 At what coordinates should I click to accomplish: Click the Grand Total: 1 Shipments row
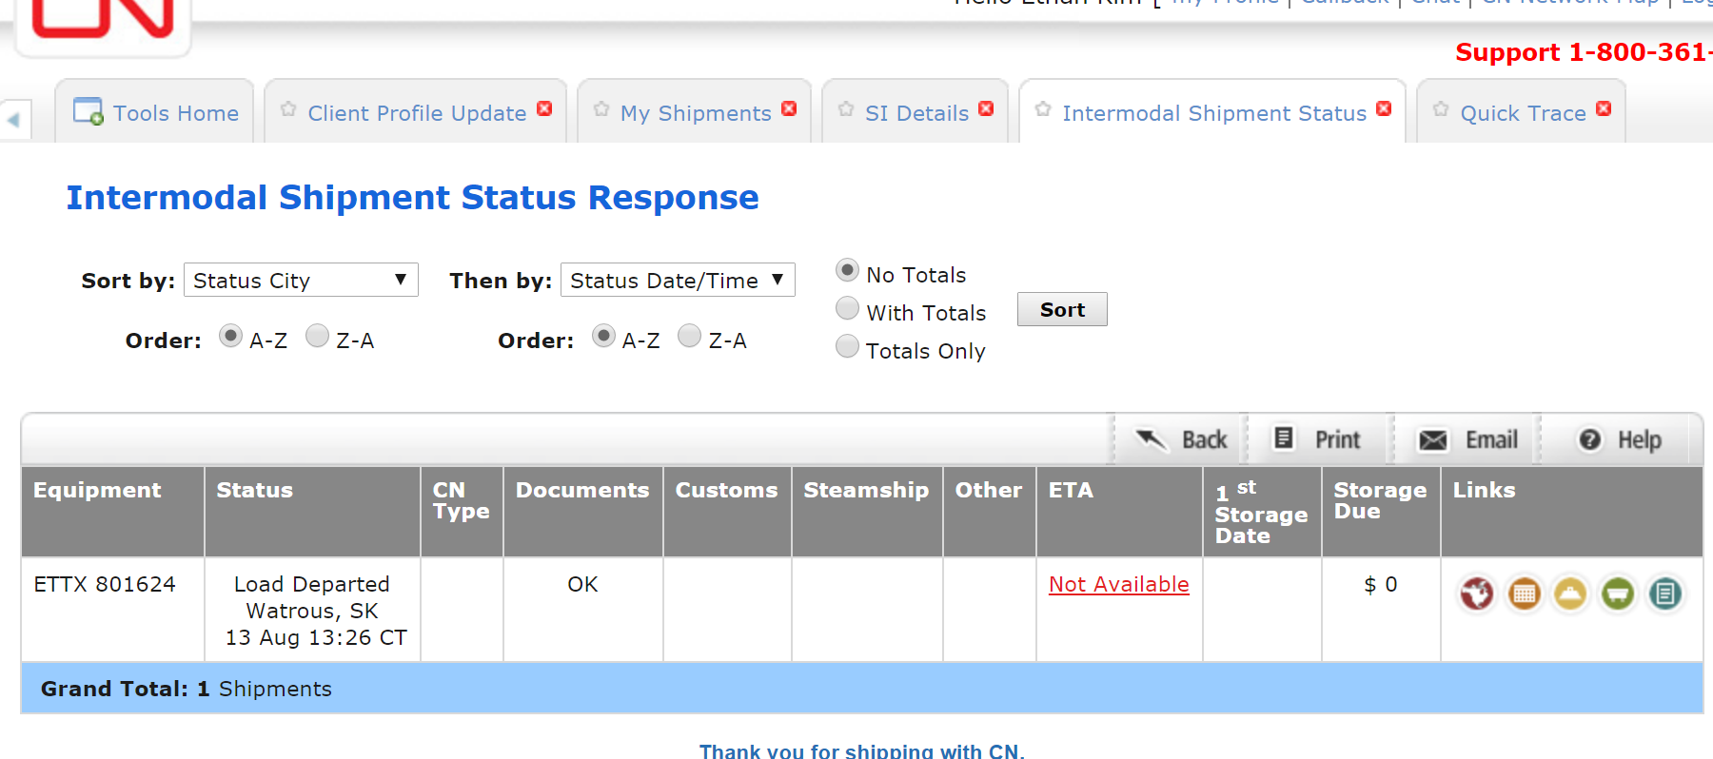click(x=861, y=688)
